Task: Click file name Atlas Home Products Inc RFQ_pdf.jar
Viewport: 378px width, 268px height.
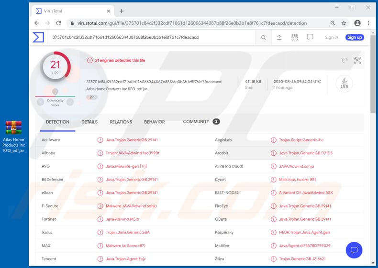Action: click(117, 89)
